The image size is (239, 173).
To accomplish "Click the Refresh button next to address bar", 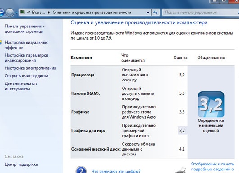I will tap(156, 13).
